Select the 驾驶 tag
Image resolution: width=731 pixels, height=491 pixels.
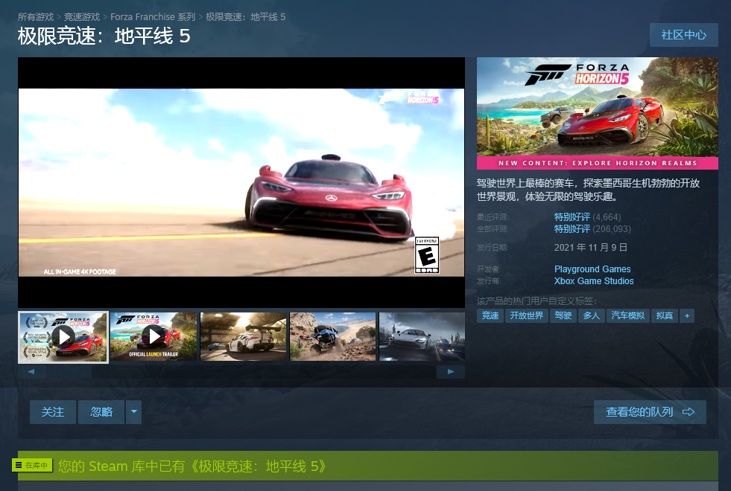[x=563, y=315]
